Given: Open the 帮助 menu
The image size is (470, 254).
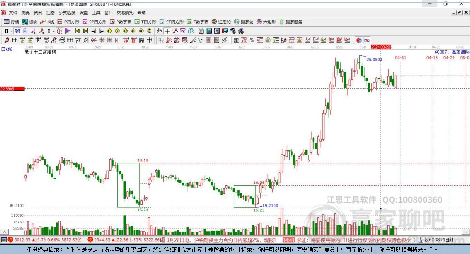Looking at the screenshot, I should coord(141,12).
